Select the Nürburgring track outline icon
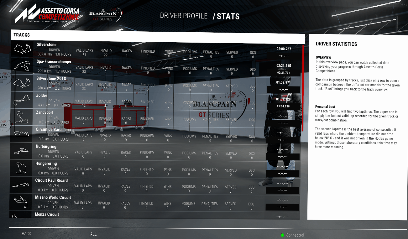This screenshot has width=408, height=239. click(21, 151)
